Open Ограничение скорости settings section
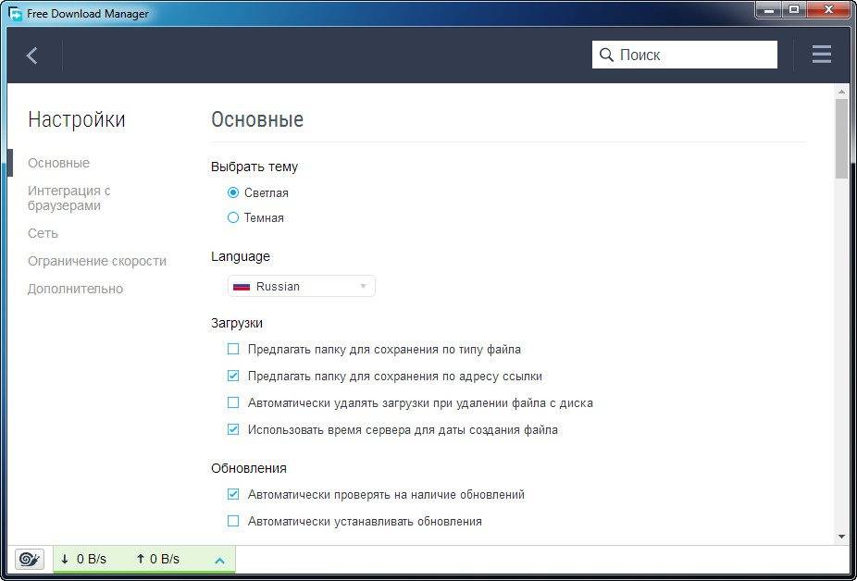The image size is (857, 581). [x=97, y=261]
